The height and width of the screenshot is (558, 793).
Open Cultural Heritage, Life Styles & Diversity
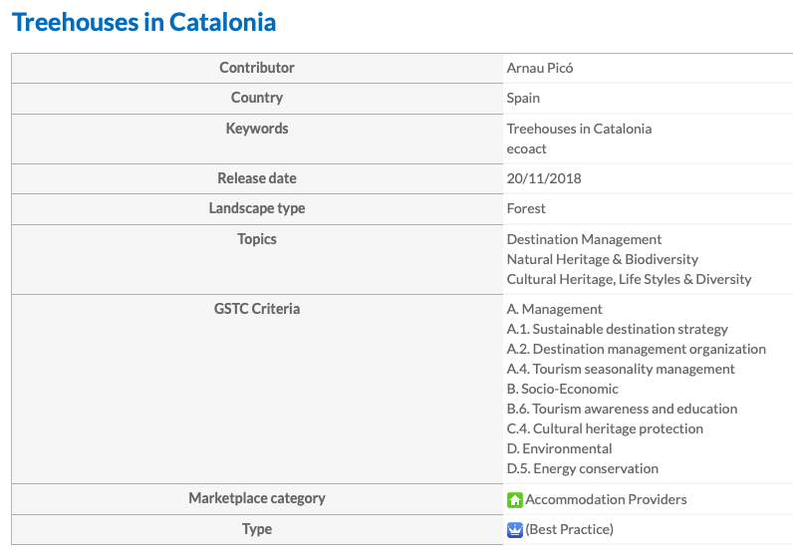pos(630,279)
